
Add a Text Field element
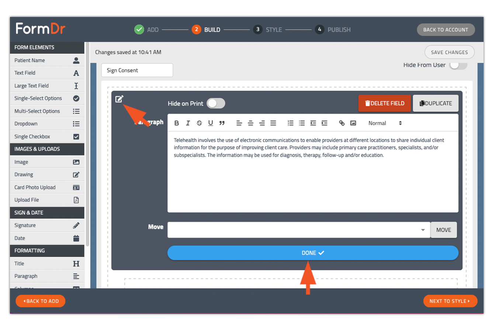[x=47, y=73]
